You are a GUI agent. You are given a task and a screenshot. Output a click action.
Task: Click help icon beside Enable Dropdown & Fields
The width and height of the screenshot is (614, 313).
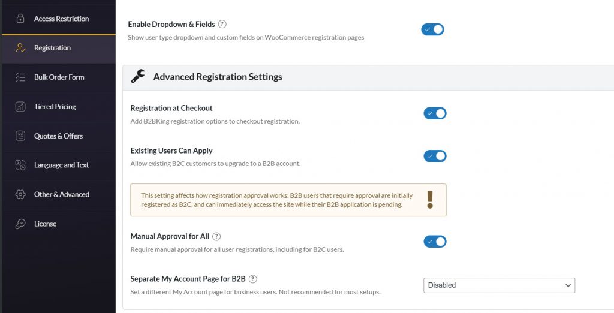coord(222,25)
